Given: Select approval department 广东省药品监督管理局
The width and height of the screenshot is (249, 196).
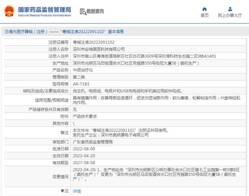Looking at the screenshot, I should pyautogui.click(x=93, y=142).
